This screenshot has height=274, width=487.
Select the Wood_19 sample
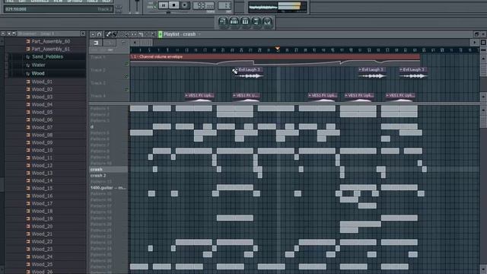point(42,218)
